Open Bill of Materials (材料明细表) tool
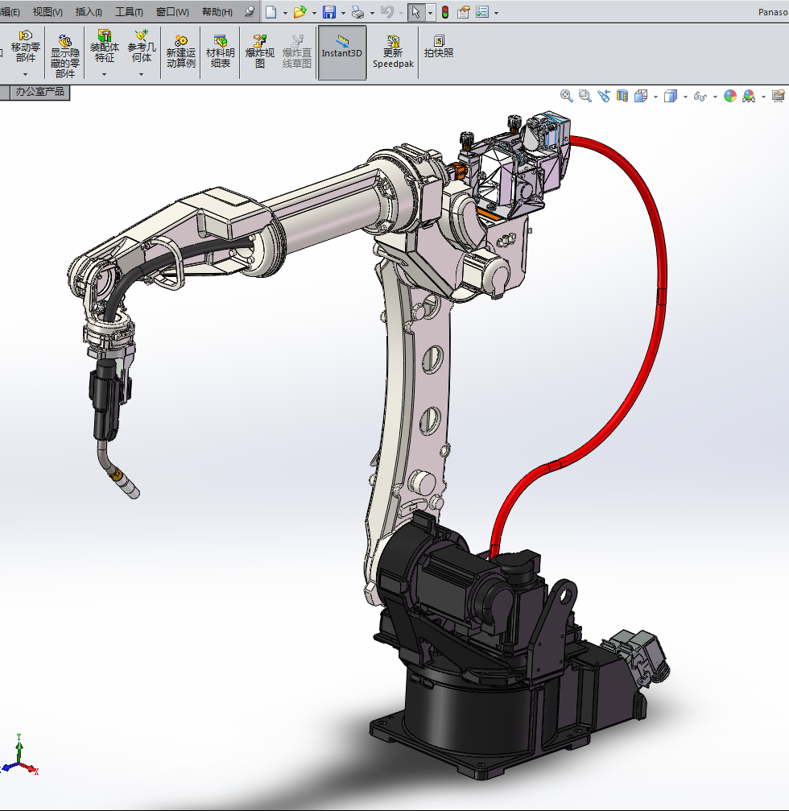The height and width of the screenshot is (811, 789). [x=221, y=52]
